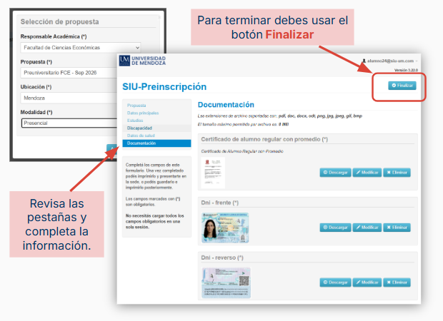This screenshot has height=321, width=443.
Task: Download the Dni frente image
Action: coord(335,228)
